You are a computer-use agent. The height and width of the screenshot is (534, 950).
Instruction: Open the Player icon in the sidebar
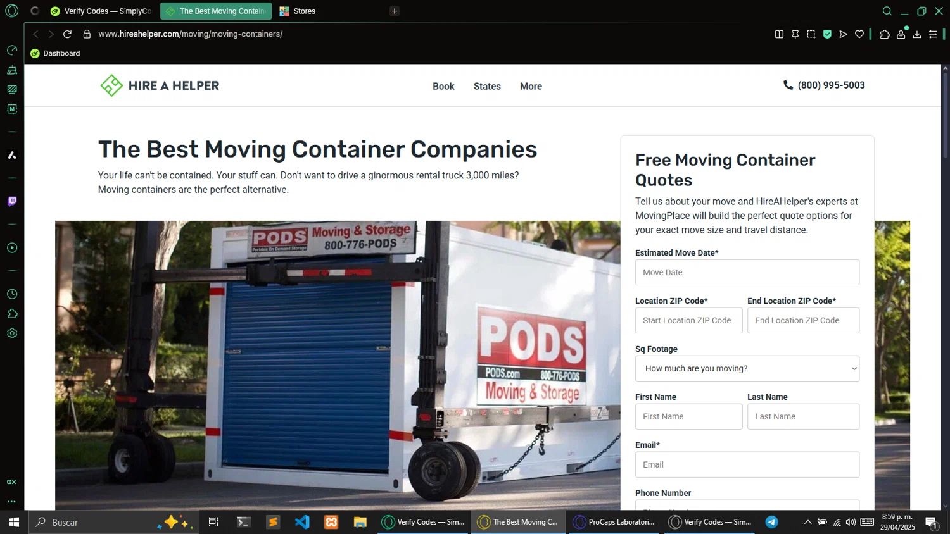click(11, 247)
